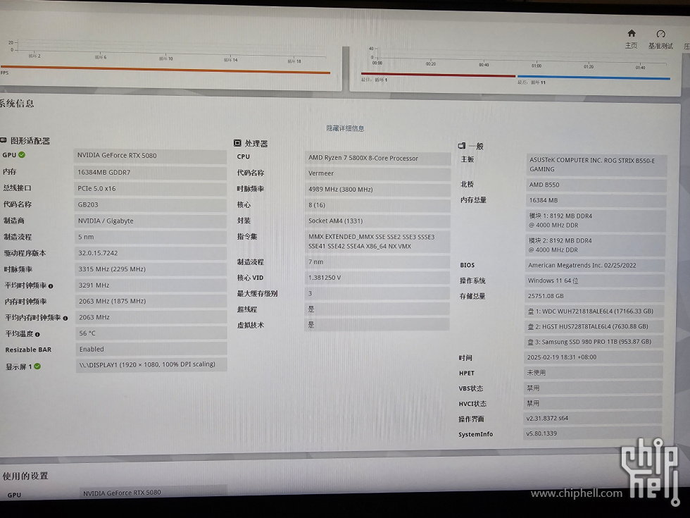This screenshot has height=518, width=690.
Task: Select the AMD Ryzen 7 5800X CPU value
Action: click(x=377, y=158)
